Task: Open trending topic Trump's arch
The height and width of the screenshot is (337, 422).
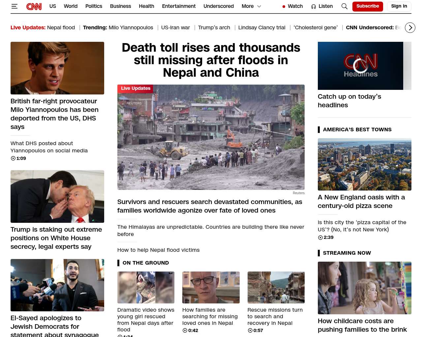Action: tap(214, 28)
